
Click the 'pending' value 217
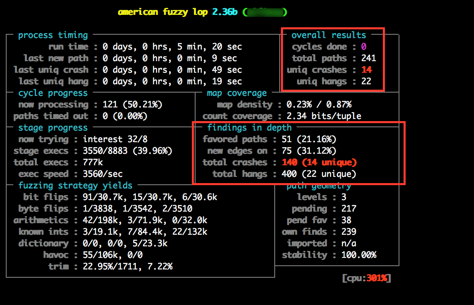point(349,209)
